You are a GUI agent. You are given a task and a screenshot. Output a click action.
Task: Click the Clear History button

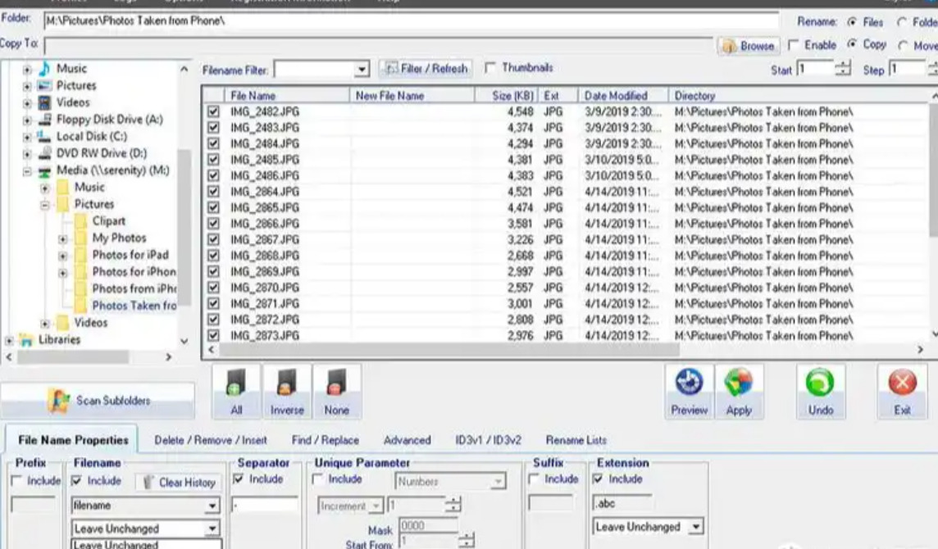coord(178,482)
